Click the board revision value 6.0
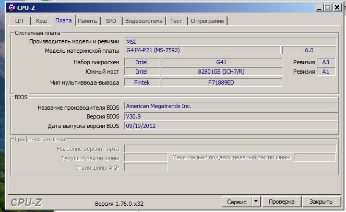The image size is (346, 212). [309, 50]
